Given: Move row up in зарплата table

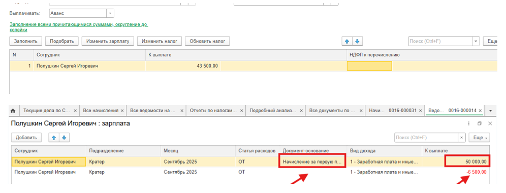Looking at the screenshot, I should pos(54,138).
